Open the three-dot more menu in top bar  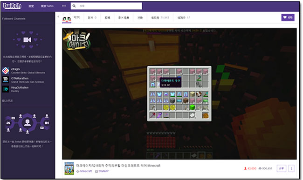pos(64,6)
